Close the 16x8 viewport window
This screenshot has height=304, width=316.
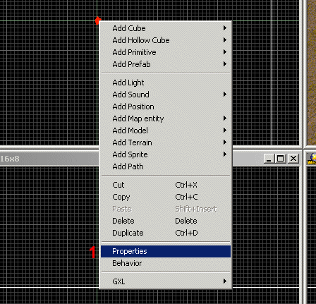tap(293, 159)
